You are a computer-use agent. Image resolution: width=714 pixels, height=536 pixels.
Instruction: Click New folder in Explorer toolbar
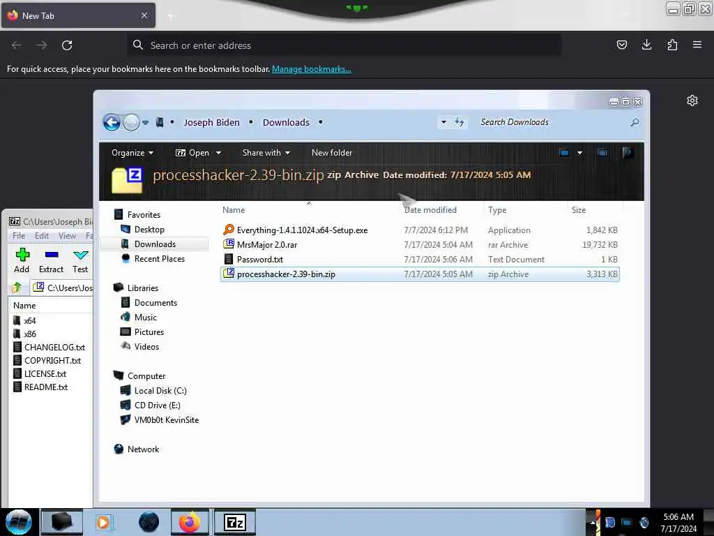point(331,153)
